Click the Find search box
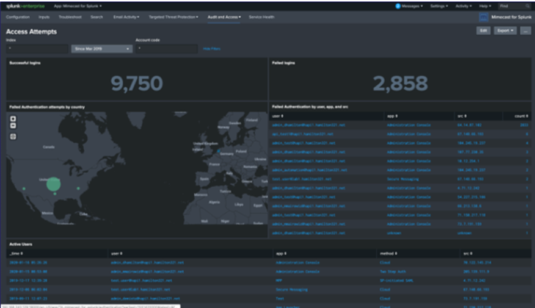Viewport: 535px width, 308px height. [x=513, y=5]
